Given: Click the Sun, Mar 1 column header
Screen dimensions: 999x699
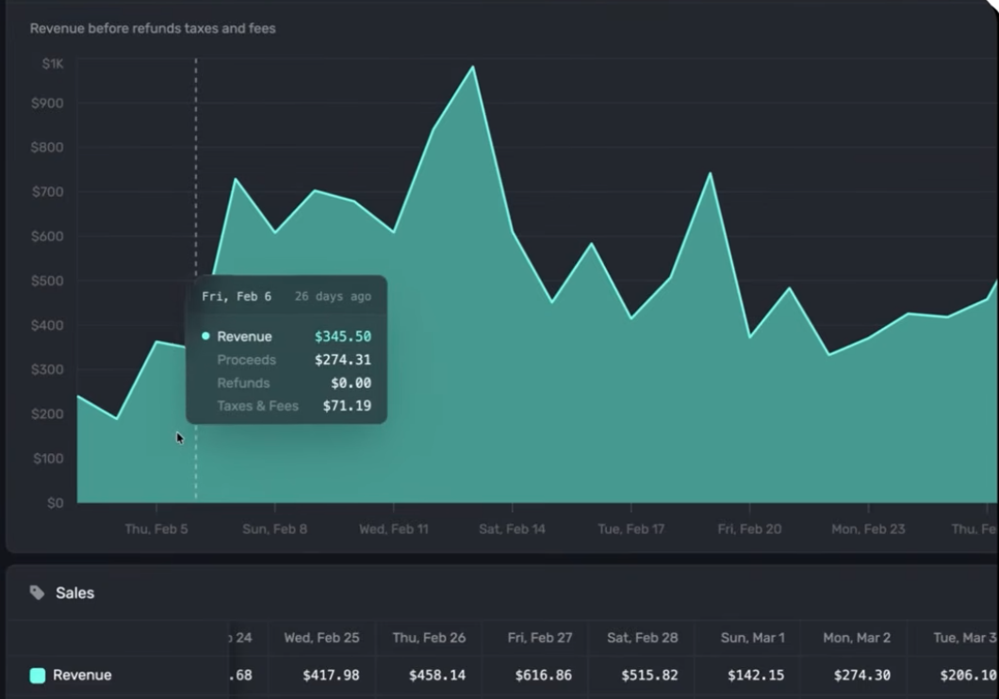Looking at the screenshot, I should tap(751, 638).
